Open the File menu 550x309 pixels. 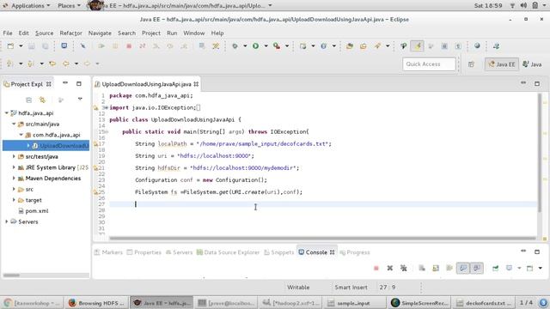click(x=8, y=33)
